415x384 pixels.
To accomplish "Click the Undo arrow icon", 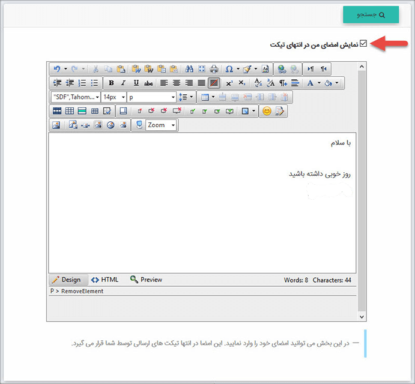I will point(57,69).
